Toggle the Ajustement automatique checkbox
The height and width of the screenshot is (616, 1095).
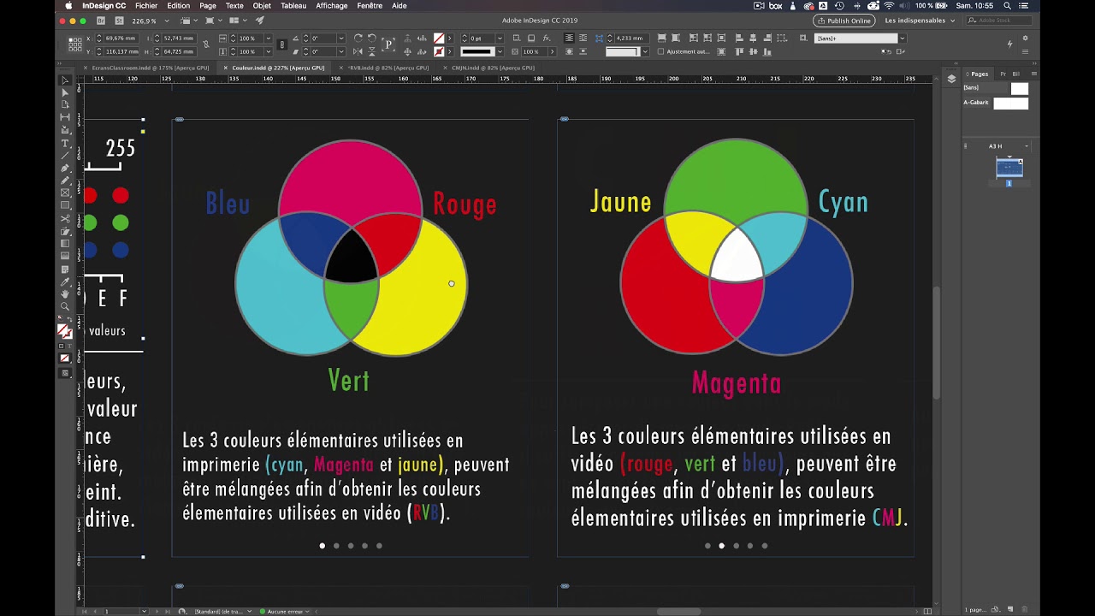tap(661, 51)
